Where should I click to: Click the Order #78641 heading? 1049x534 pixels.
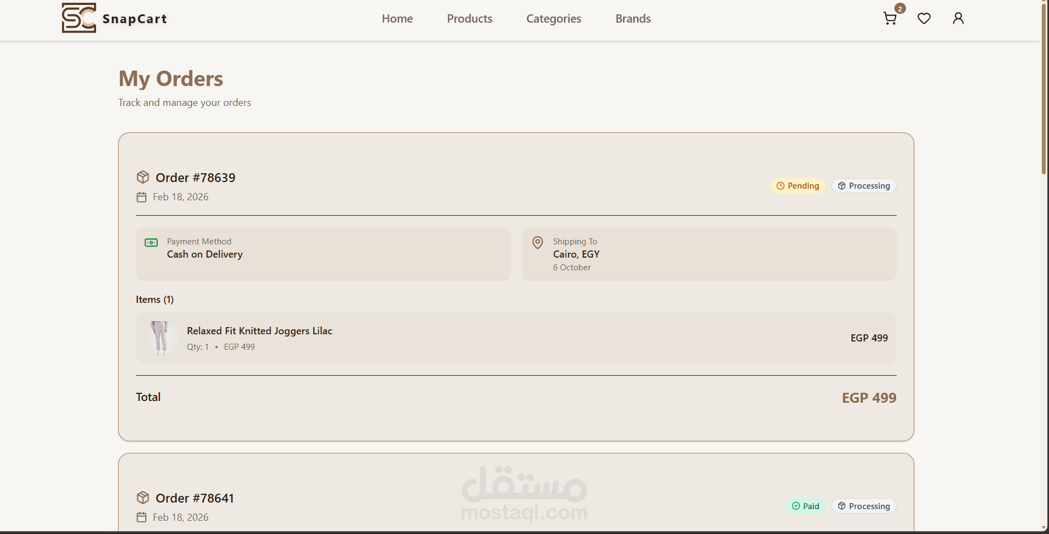(x=195, y=498)
